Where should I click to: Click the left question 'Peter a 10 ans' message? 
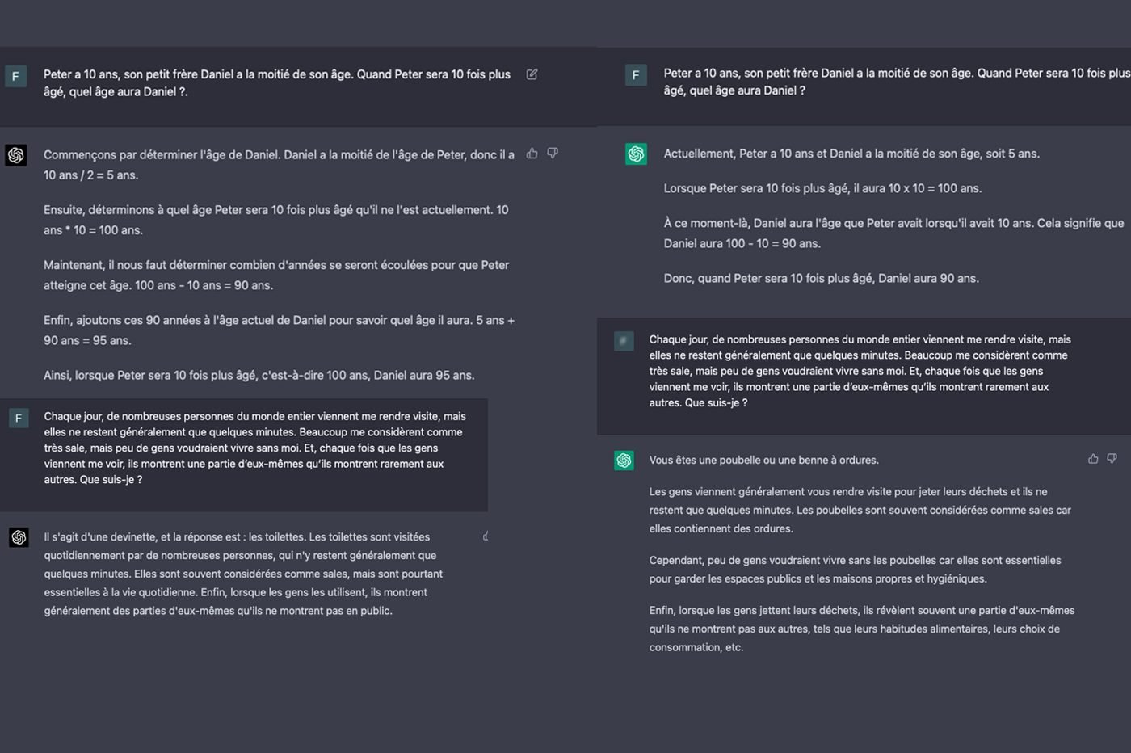(277, 83)
